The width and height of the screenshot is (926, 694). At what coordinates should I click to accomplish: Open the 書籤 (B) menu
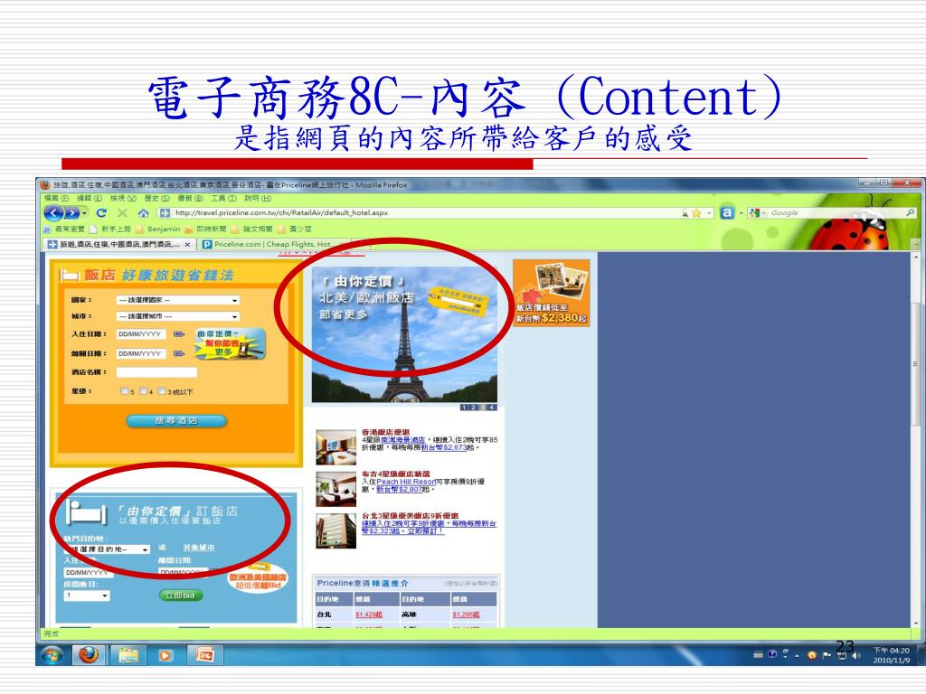[190, 198]
